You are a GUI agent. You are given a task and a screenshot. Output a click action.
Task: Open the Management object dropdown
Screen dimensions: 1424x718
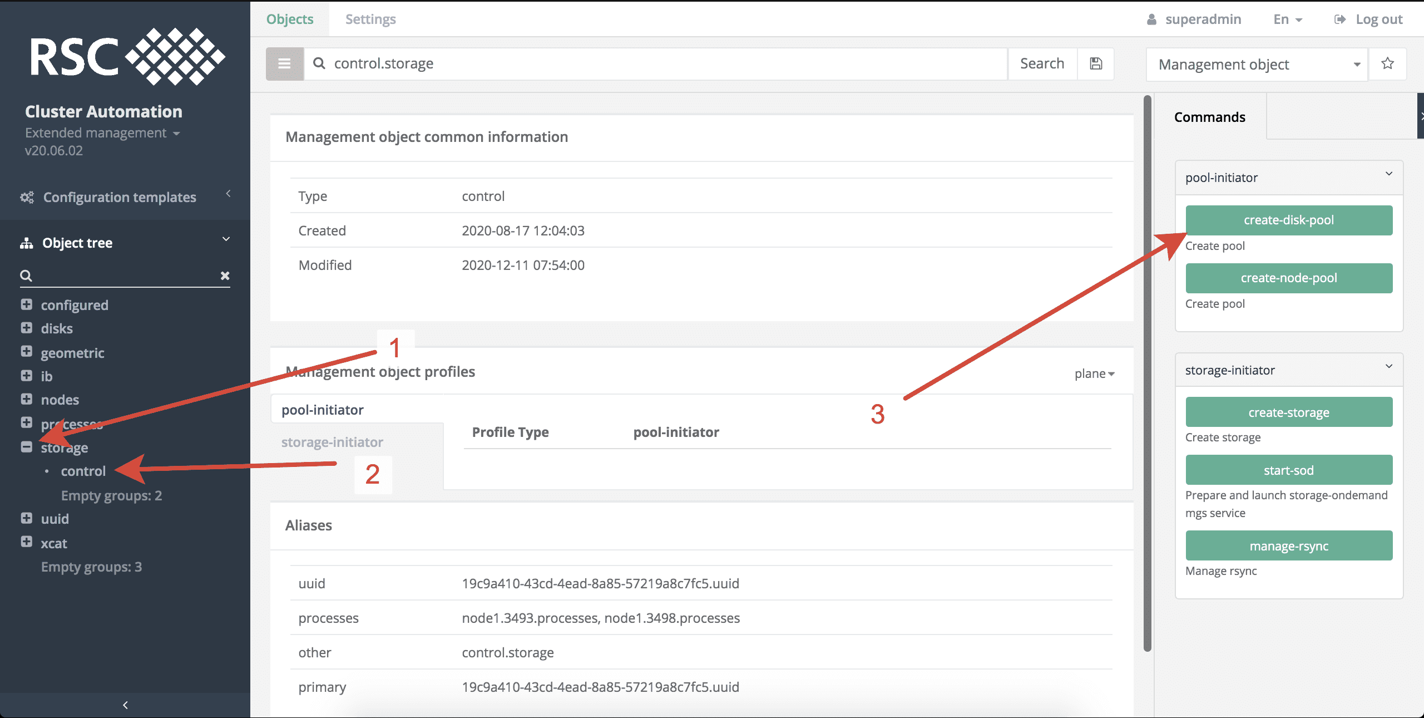[x=1256, y=65]
